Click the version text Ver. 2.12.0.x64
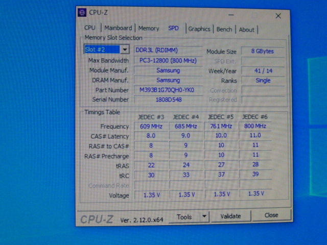The image size is (327, 245). click(x=142, y=220)
